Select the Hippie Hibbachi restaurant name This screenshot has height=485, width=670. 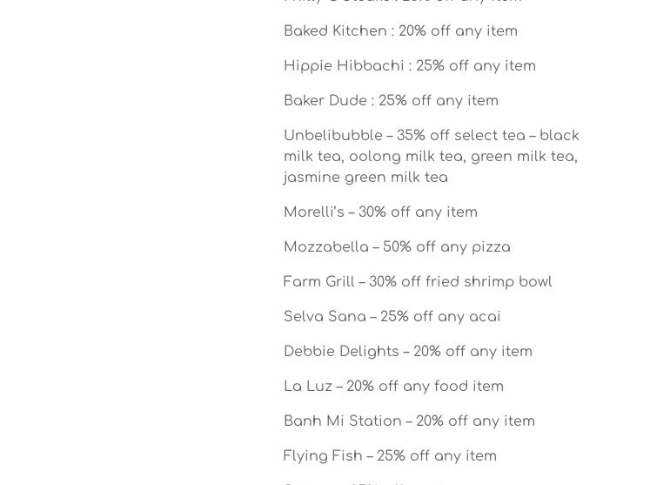(x=344, y=66)
